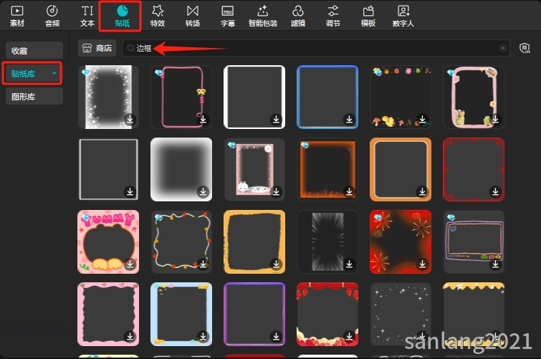This screenshot has height=359, width=541.
Task: Switch to the 文本 text tool
Action: click(x=87, y=16)
